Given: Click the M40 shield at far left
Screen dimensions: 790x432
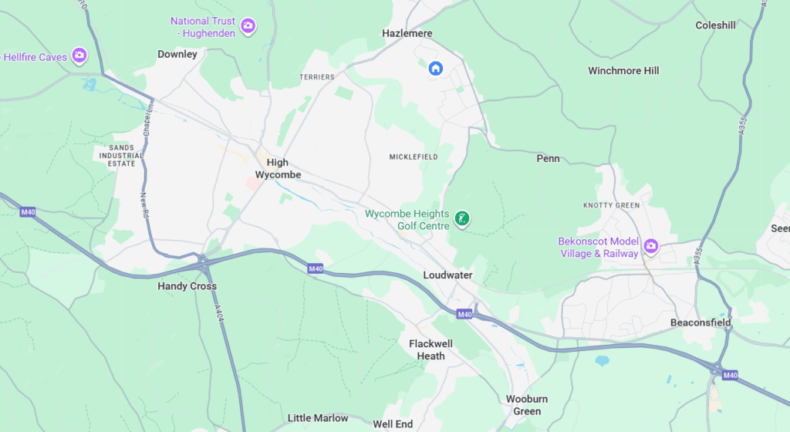Looking at the screenshot, I should pyautogui.click(x=28, y=212).
